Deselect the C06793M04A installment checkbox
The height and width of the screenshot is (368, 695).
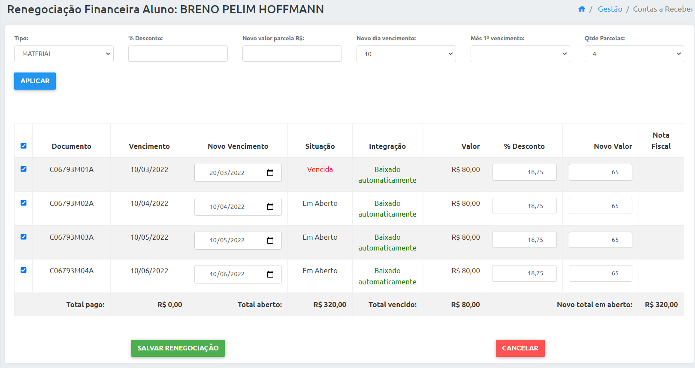(24, 270)
